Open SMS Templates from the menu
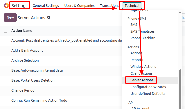Image resolution: width=185 pixels, height=109 pixels. 142,31
